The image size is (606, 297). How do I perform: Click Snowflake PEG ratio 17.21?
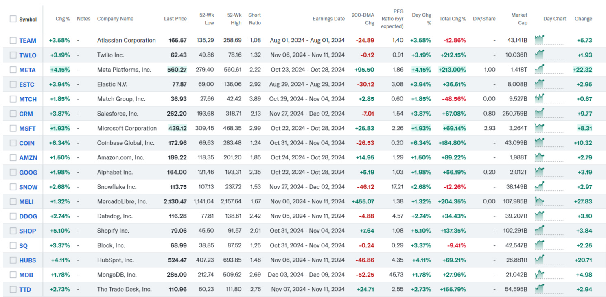(397, 187)
